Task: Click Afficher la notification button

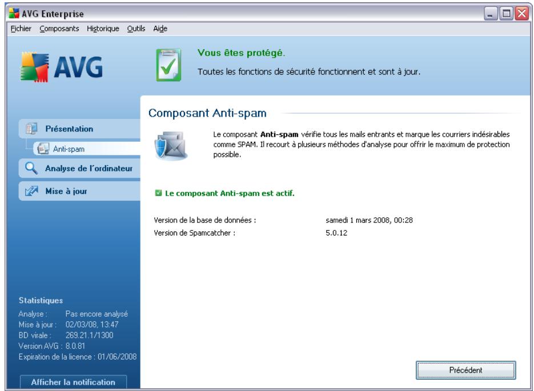Action: (x=73, y=382)
